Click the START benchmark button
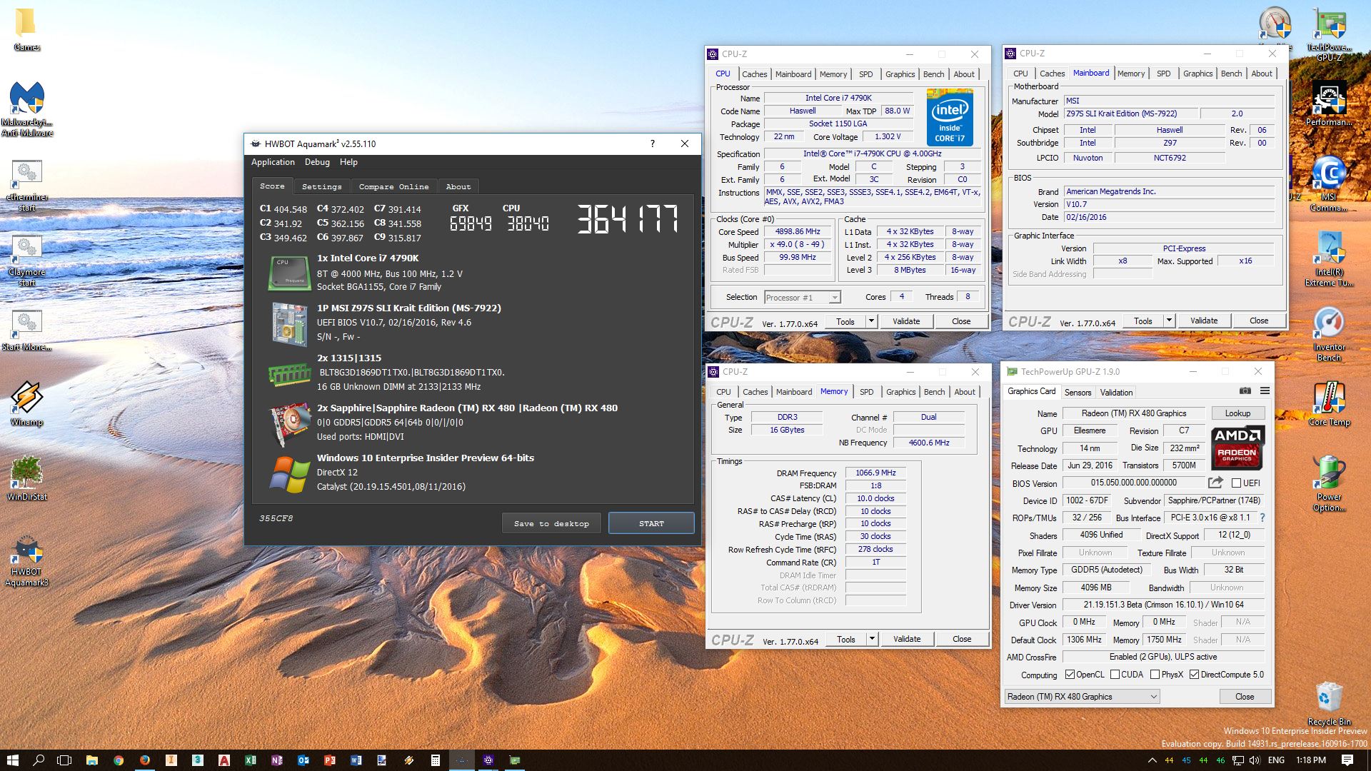This screenshot has height=771, width=1371. [651, 523]
